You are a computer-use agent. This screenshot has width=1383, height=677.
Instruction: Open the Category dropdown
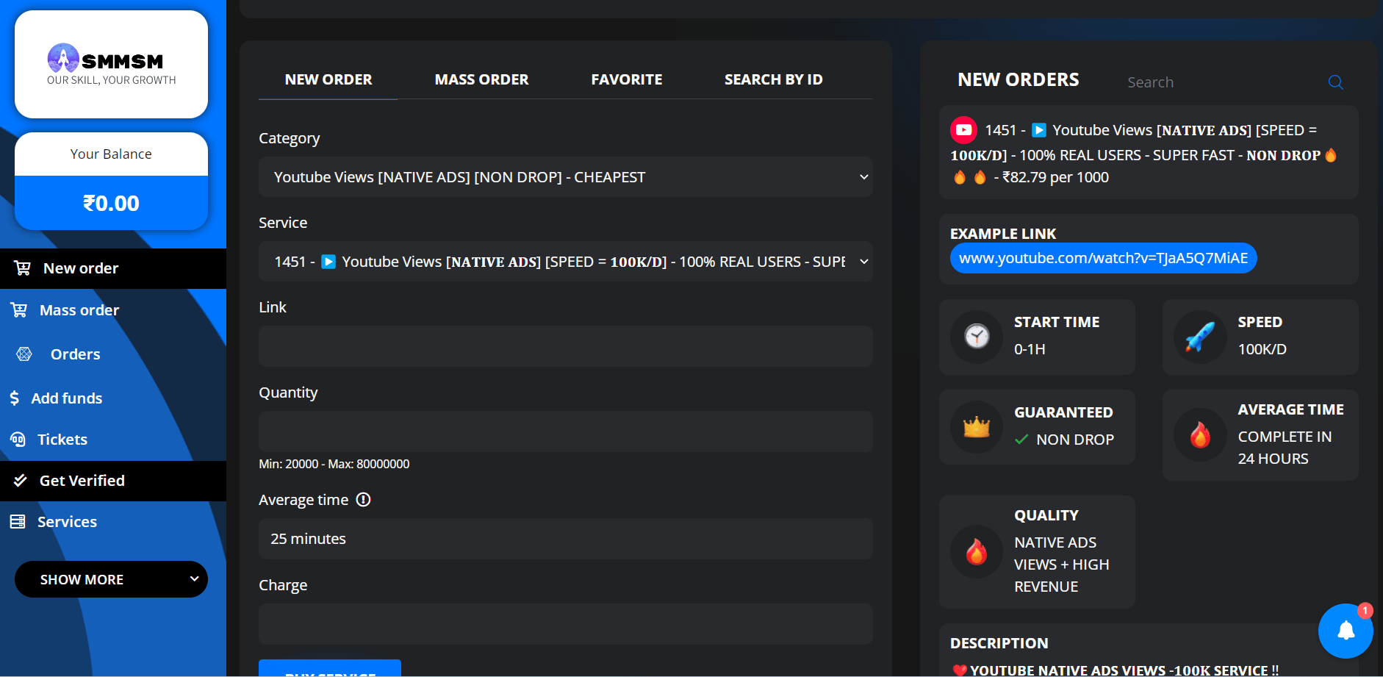click(565, 177)
